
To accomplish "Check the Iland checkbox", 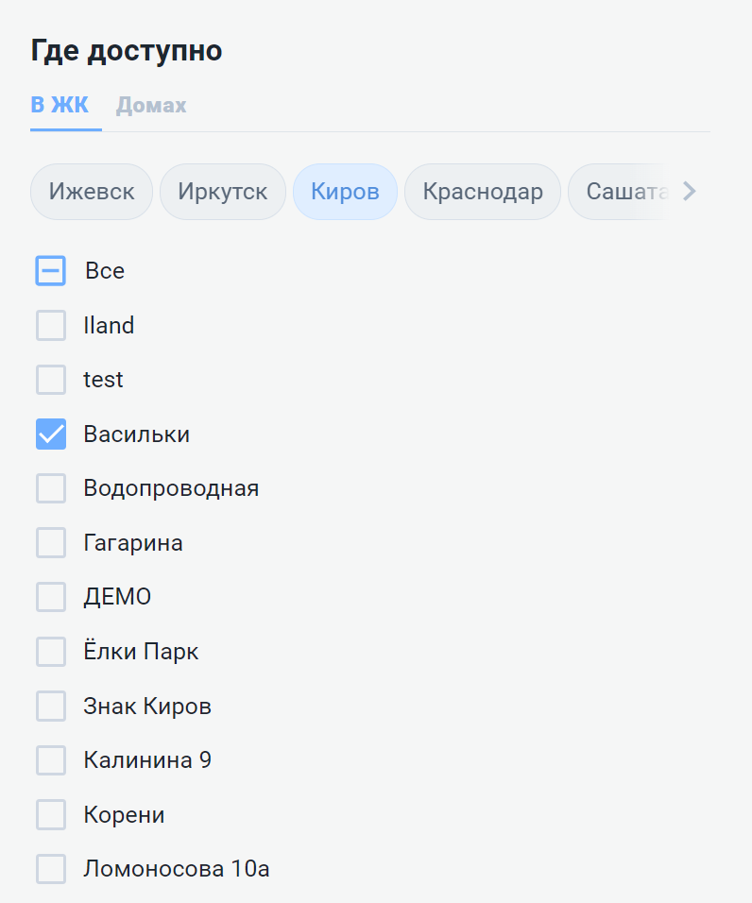I will (x=51, y=326).
